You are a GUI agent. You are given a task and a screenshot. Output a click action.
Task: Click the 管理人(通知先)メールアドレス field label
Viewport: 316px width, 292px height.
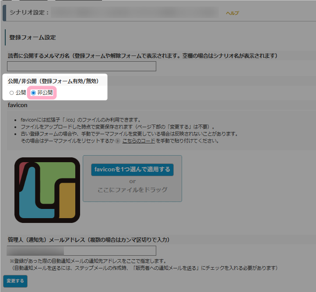coord(88,240)
